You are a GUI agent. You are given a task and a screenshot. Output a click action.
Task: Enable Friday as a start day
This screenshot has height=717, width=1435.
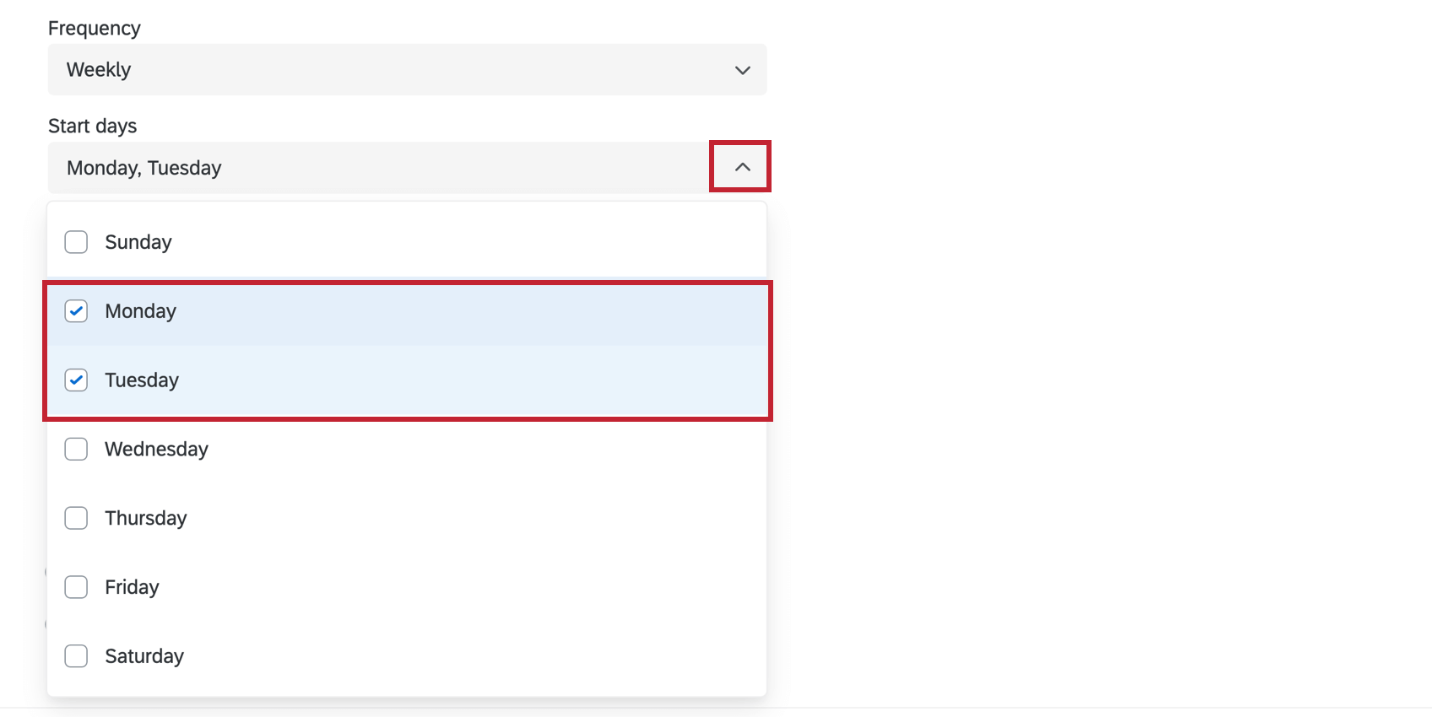76,587
